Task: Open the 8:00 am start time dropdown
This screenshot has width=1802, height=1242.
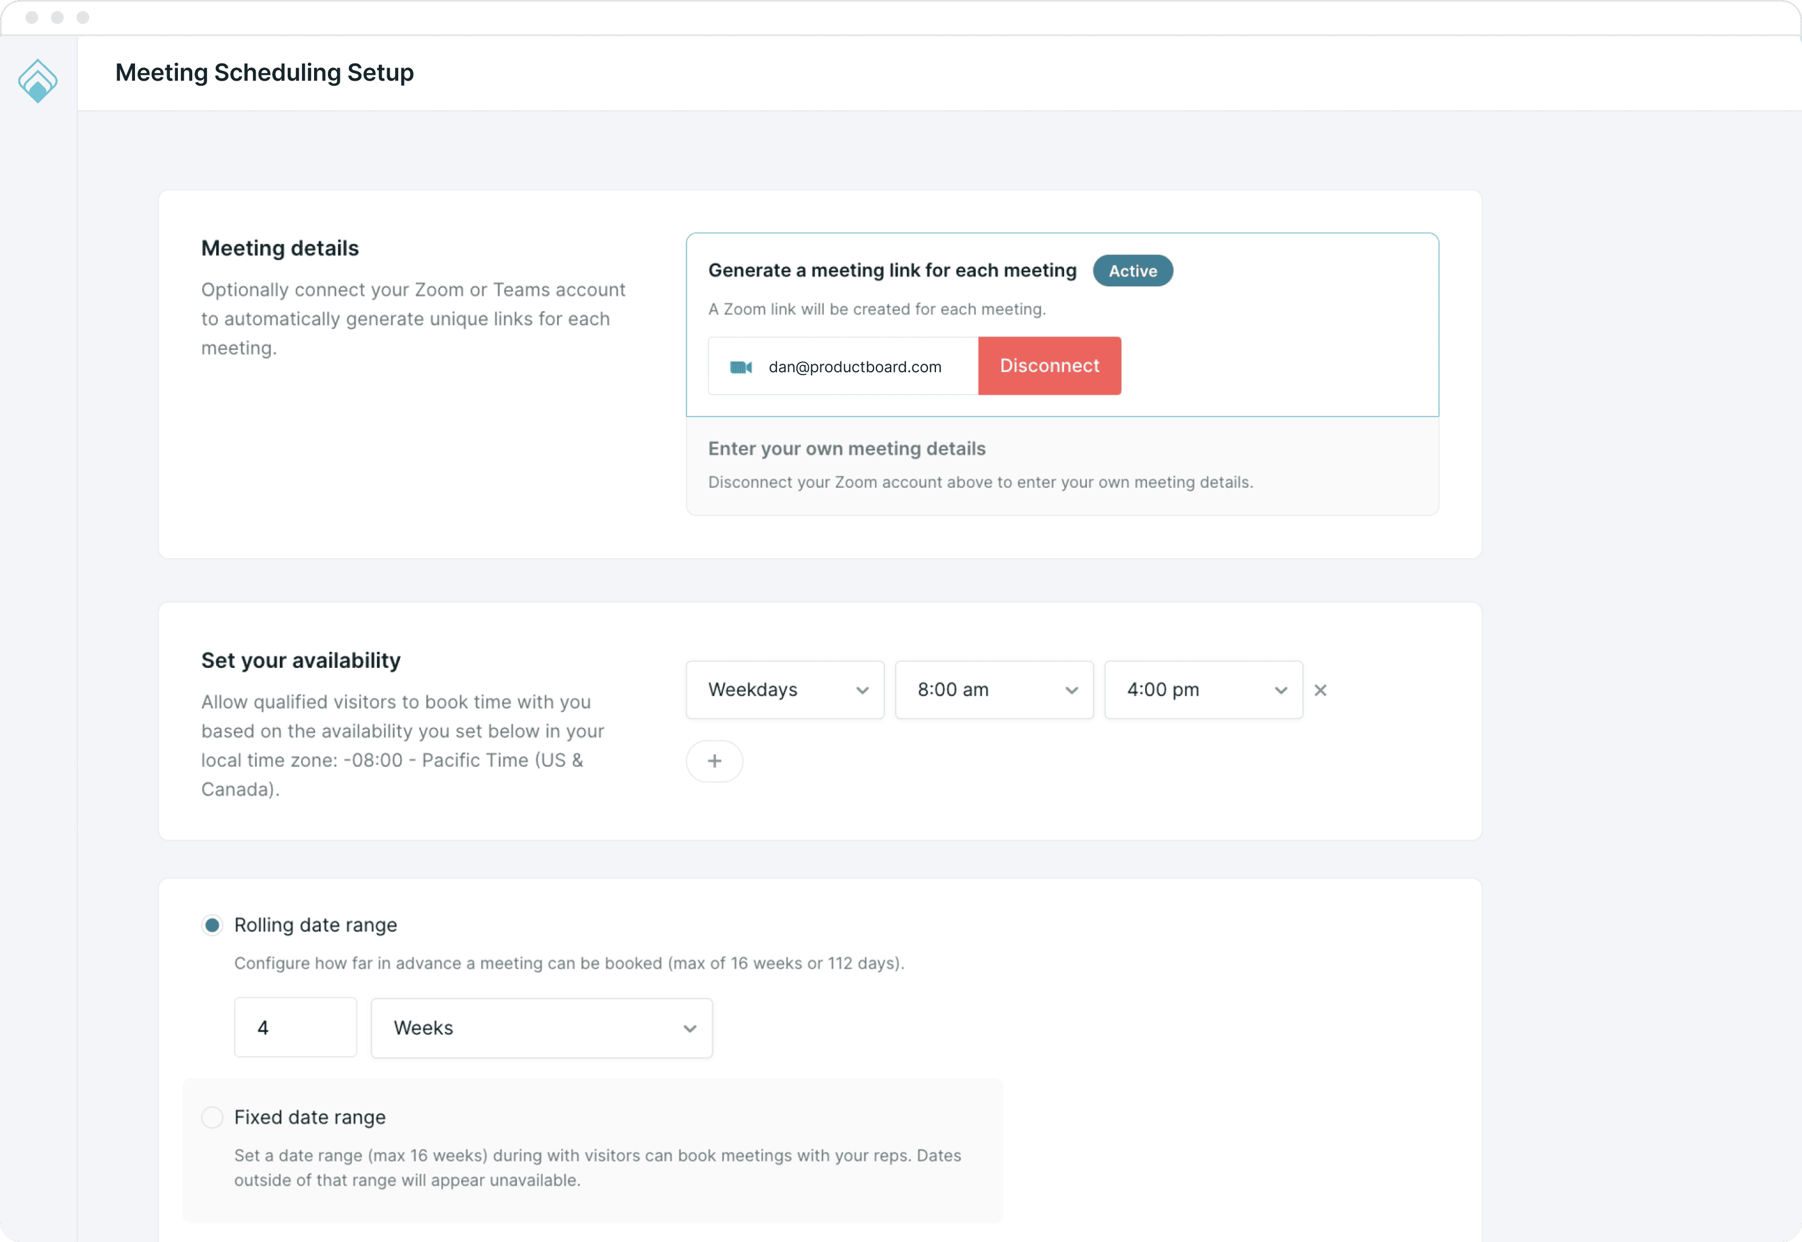Action: pos(994,690)
